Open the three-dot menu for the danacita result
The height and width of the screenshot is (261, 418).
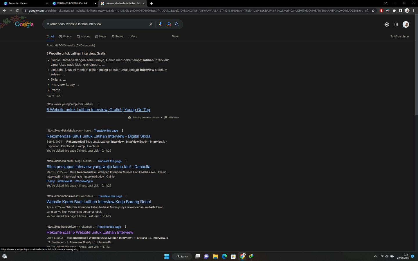click(x=126, y=161)
